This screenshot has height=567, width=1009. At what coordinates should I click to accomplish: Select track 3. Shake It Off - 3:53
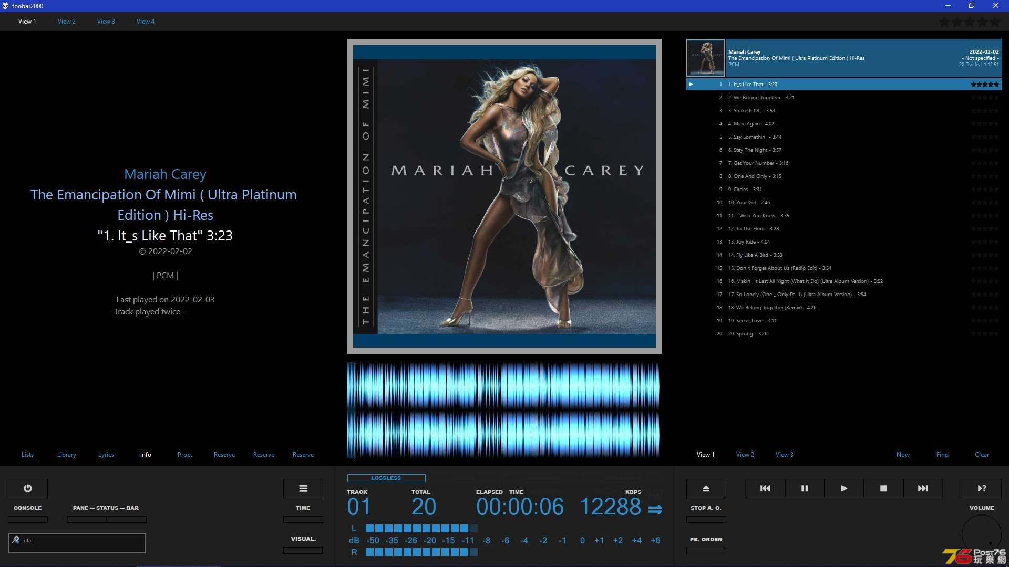(x=843, y=110)
